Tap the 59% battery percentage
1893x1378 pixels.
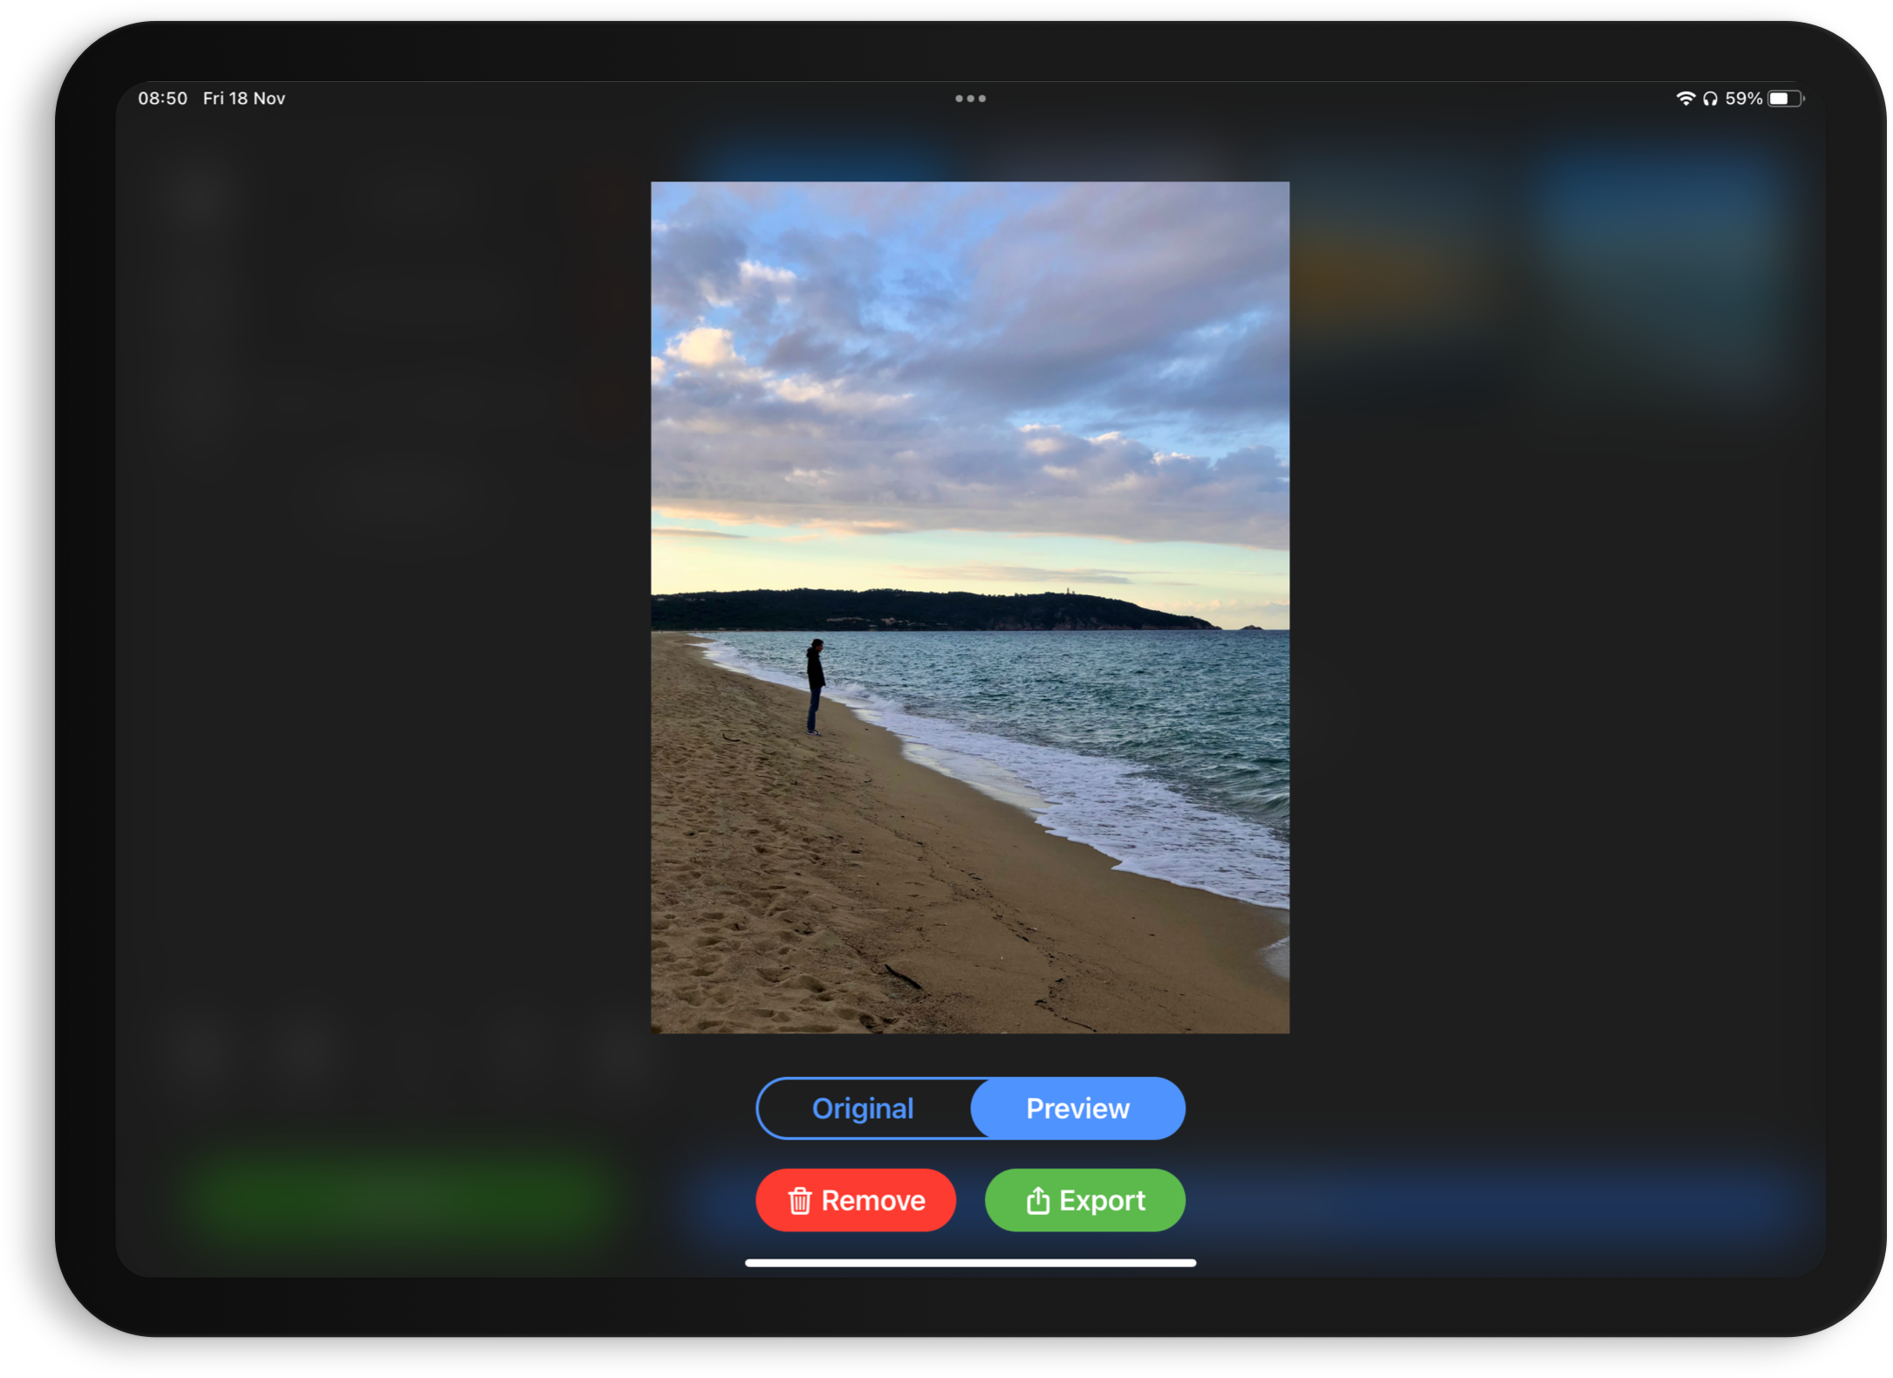1744,99
